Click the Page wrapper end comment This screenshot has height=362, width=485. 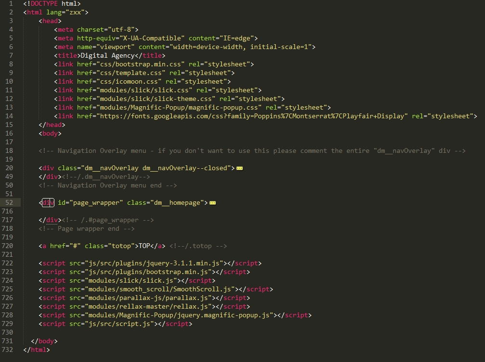(x=87, y=229)
